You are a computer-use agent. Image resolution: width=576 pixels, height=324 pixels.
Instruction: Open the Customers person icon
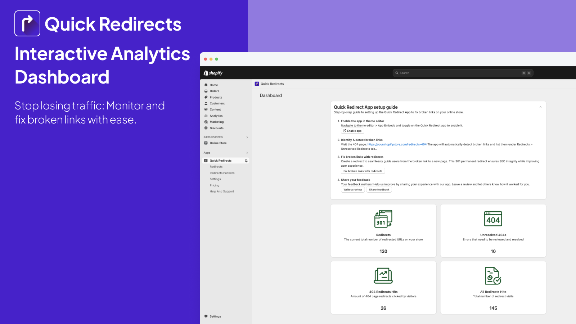206,103
